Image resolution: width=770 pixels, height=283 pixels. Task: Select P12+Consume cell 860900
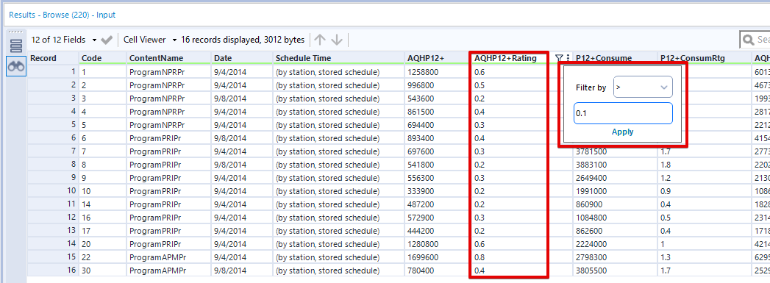[615, 204]
